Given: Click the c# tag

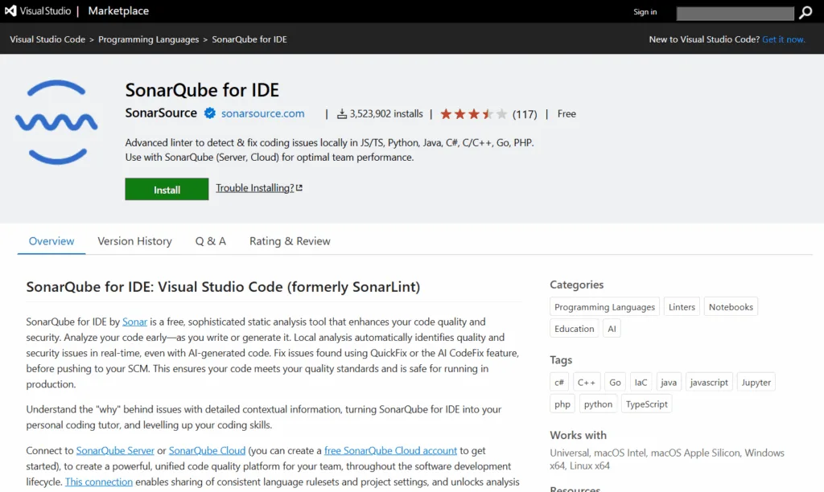Looking at the screenshot, I should 559,382.
